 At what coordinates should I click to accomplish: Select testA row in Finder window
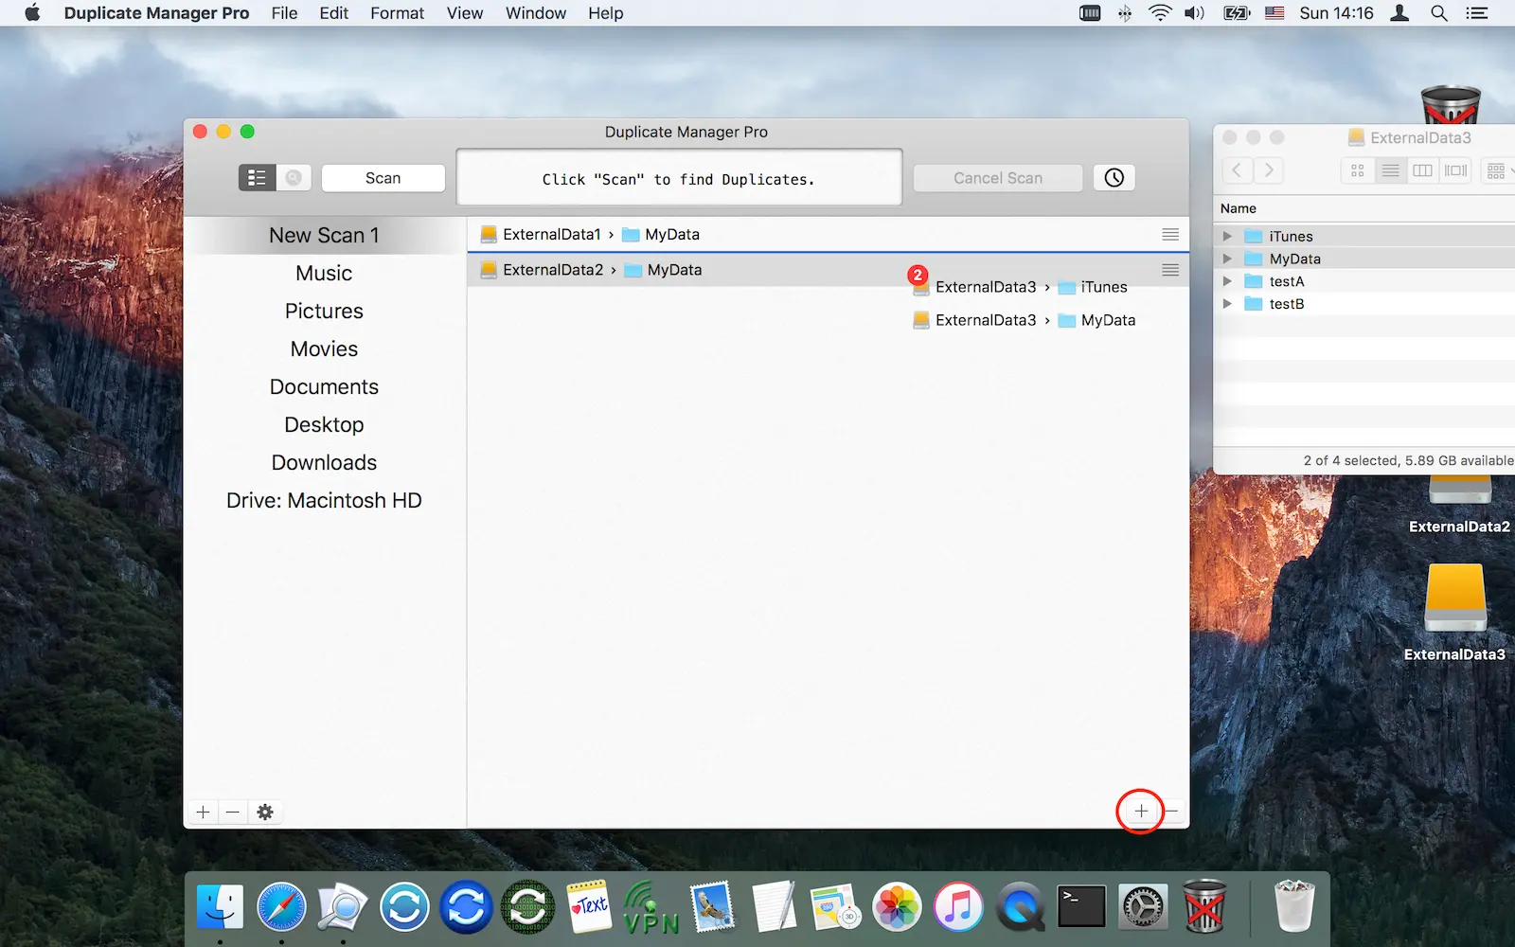pos(1364,281)
